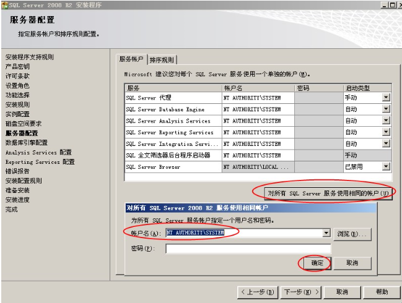The image size is (402, 303).
Task: Select 安装程序支持规则 step in sidebar
Action: click(x=30, y=57)
